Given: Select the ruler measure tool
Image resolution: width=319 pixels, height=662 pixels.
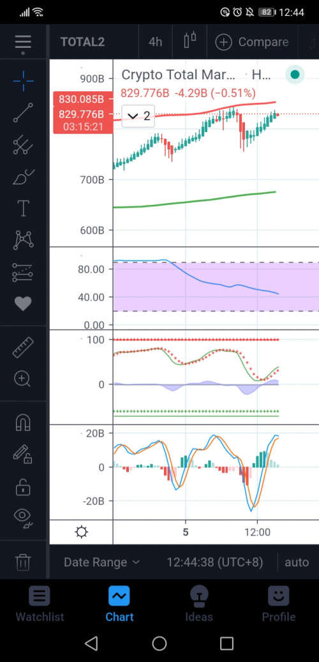Looking at the screenshot, I should click(23, 347).
